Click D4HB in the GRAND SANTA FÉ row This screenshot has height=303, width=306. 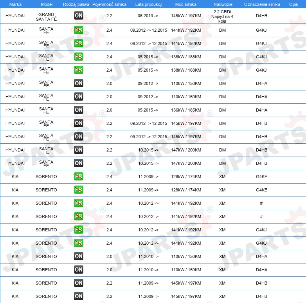click(x=261, y=16)
